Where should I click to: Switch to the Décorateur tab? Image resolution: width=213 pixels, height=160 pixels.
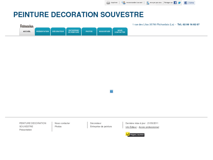click(58, 32)
